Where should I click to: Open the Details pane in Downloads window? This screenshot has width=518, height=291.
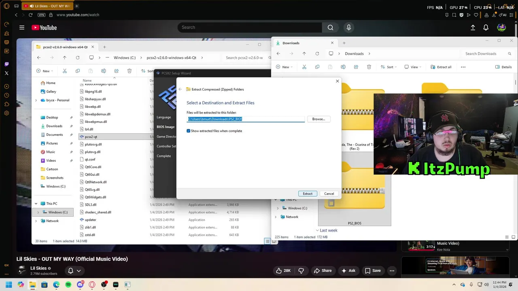(x=503, y=67)
